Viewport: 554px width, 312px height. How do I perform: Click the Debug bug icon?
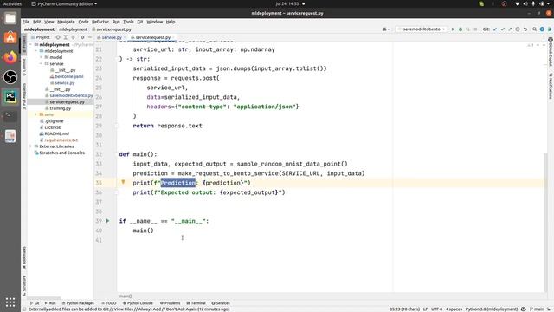pyautogui.click(x=461, y=29)
